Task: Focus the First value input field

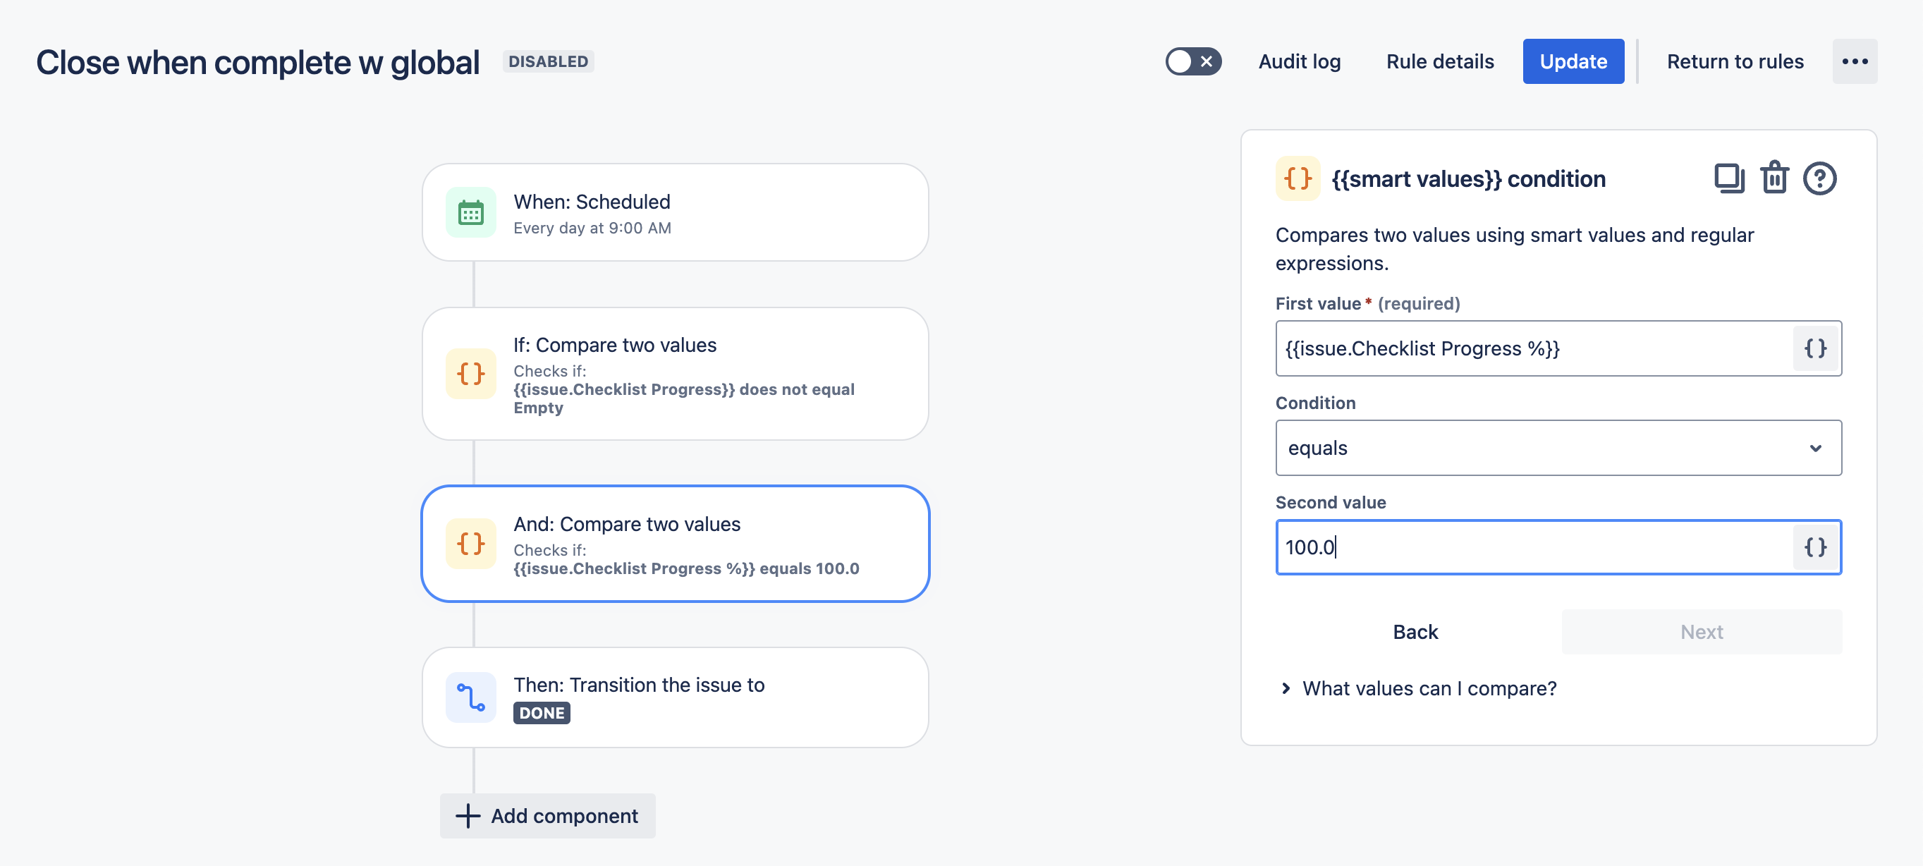Action: 1530,348
